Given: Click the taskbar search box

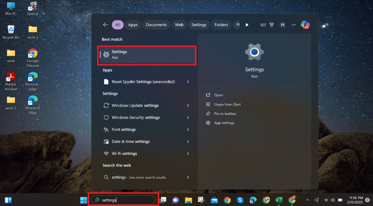Looking at the screenshot, I should tap(123, 200).
